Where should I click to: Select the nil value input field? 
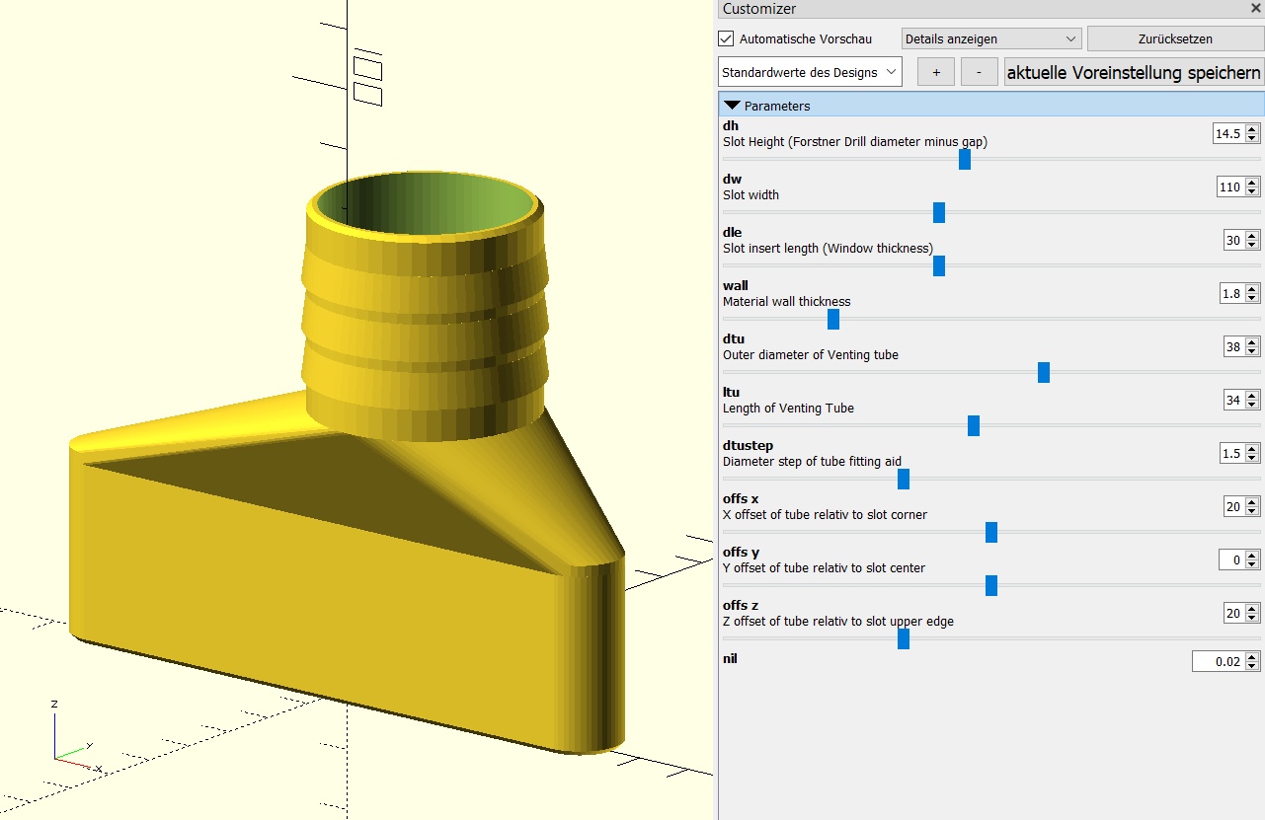(1222, 661)
